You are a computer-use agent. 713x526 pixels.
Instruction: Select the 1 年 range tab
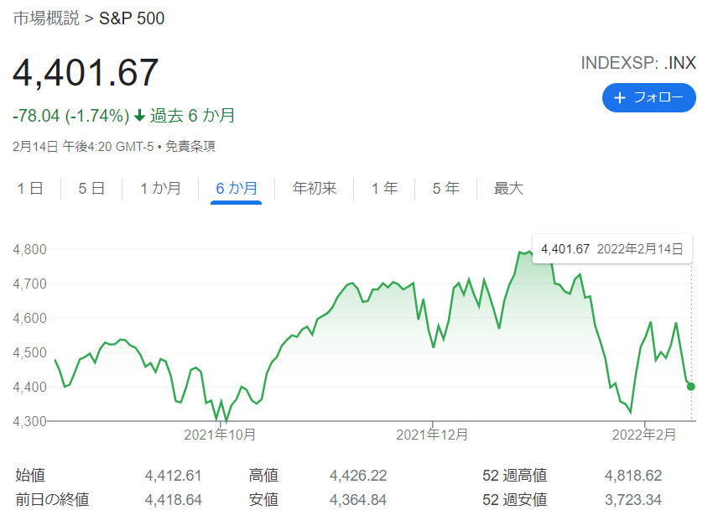point(385,188)
